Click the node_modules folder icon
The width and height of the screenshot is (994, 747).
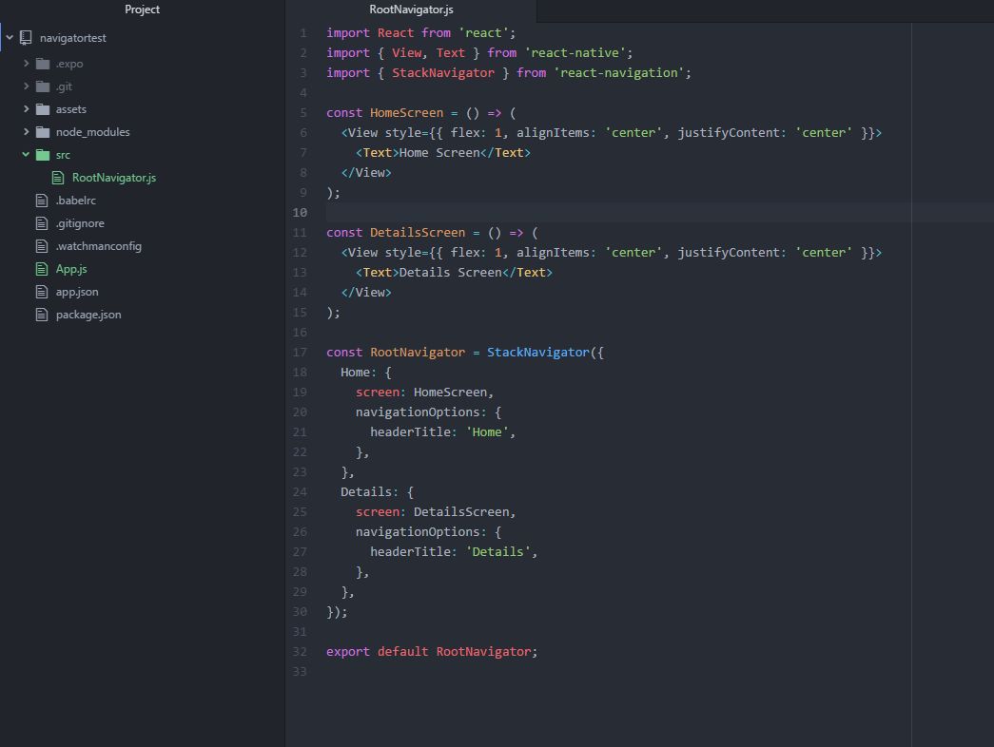pos(43,132)
